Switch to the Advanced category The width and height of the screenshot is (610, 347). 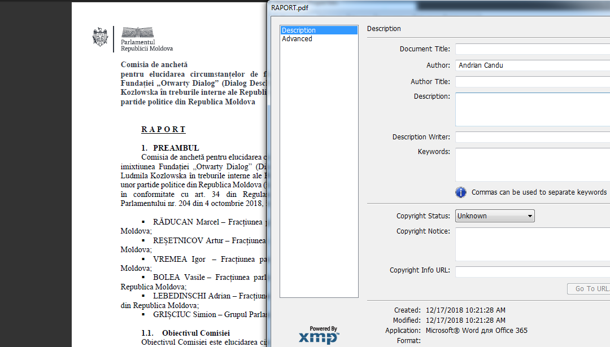click(x=297, y=39)
